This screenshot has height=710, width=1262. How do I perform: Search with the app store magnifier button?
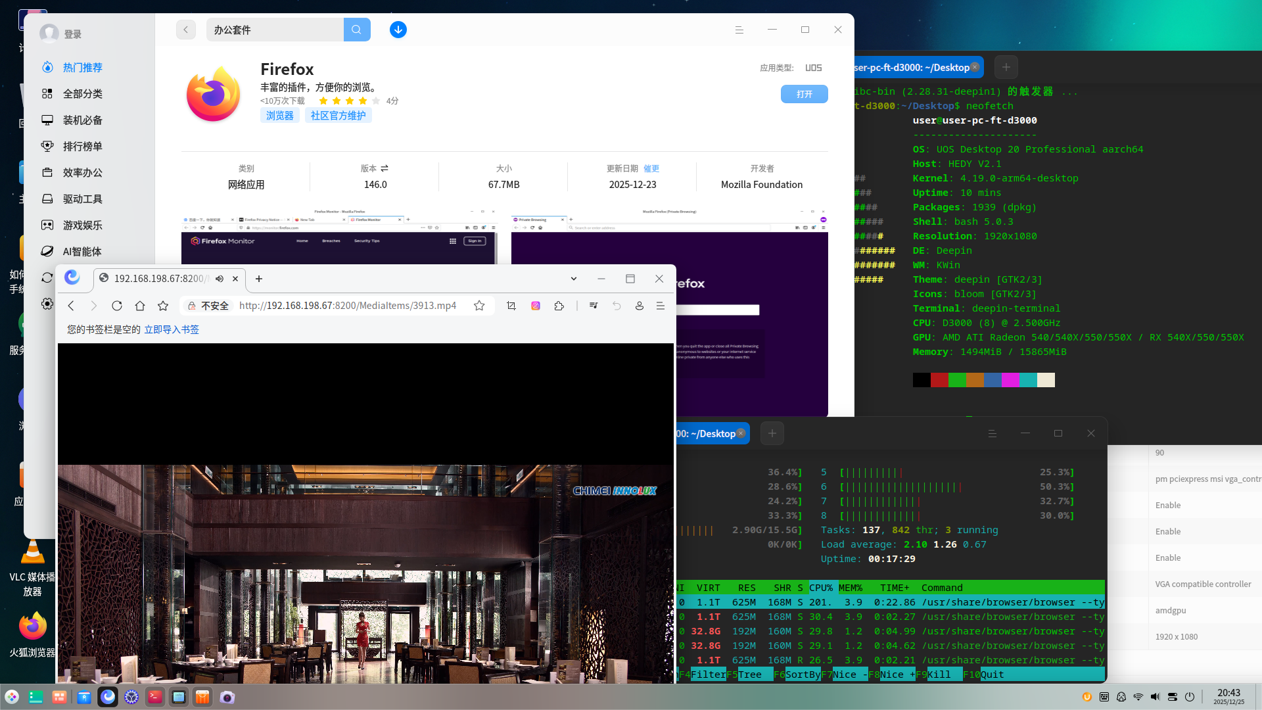coord(356,30)
